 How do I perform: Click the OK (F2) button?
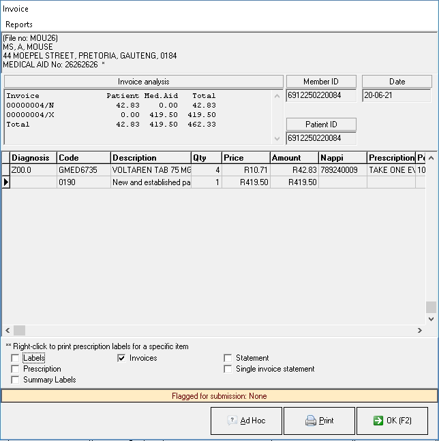(x=392, y=421)
